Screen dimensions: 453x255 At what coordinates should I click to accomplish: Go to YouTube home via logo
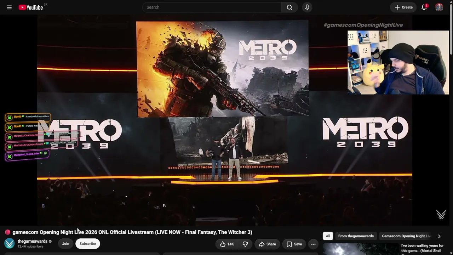[x=31, y=7]
